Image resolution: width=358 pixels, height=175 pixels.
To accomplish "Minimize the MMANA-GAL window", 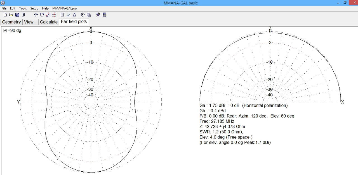I will 338,3.
